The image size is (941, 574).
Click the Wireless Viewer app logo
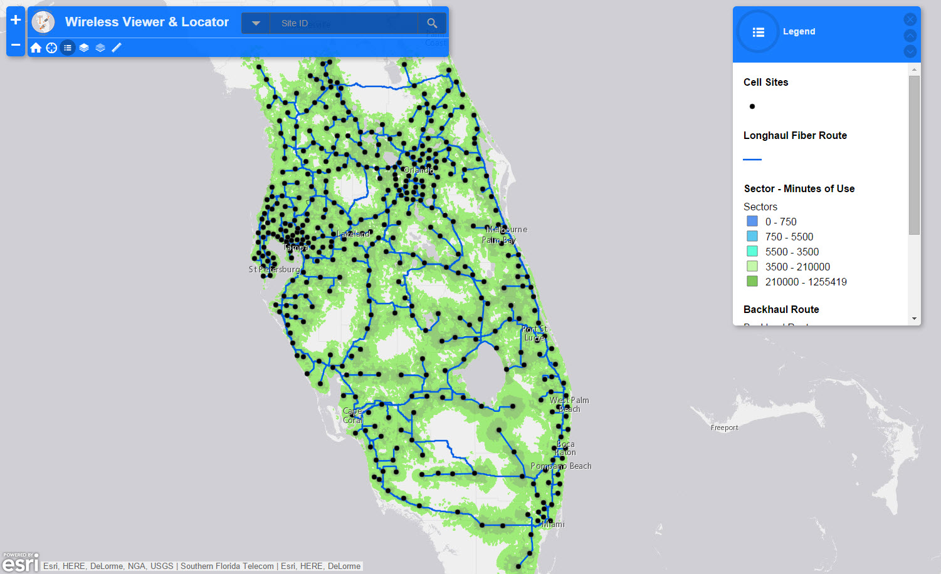pos(43,23)
